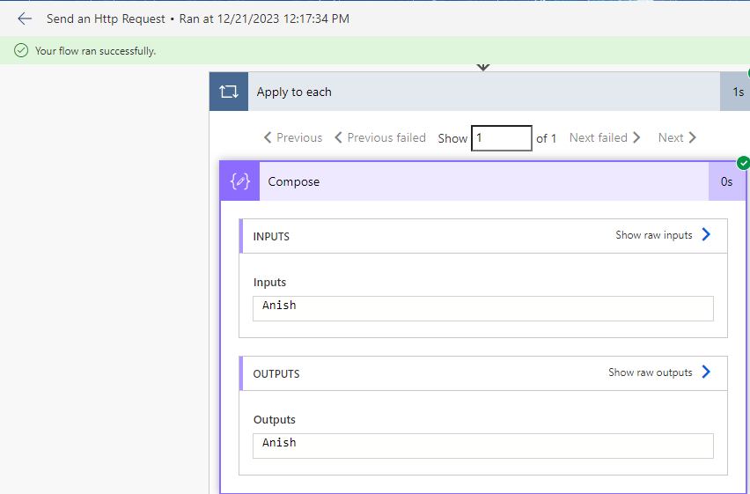The image size is (750, 494).
Task: Click the Next chevron arrow
Action: (692, 138)
